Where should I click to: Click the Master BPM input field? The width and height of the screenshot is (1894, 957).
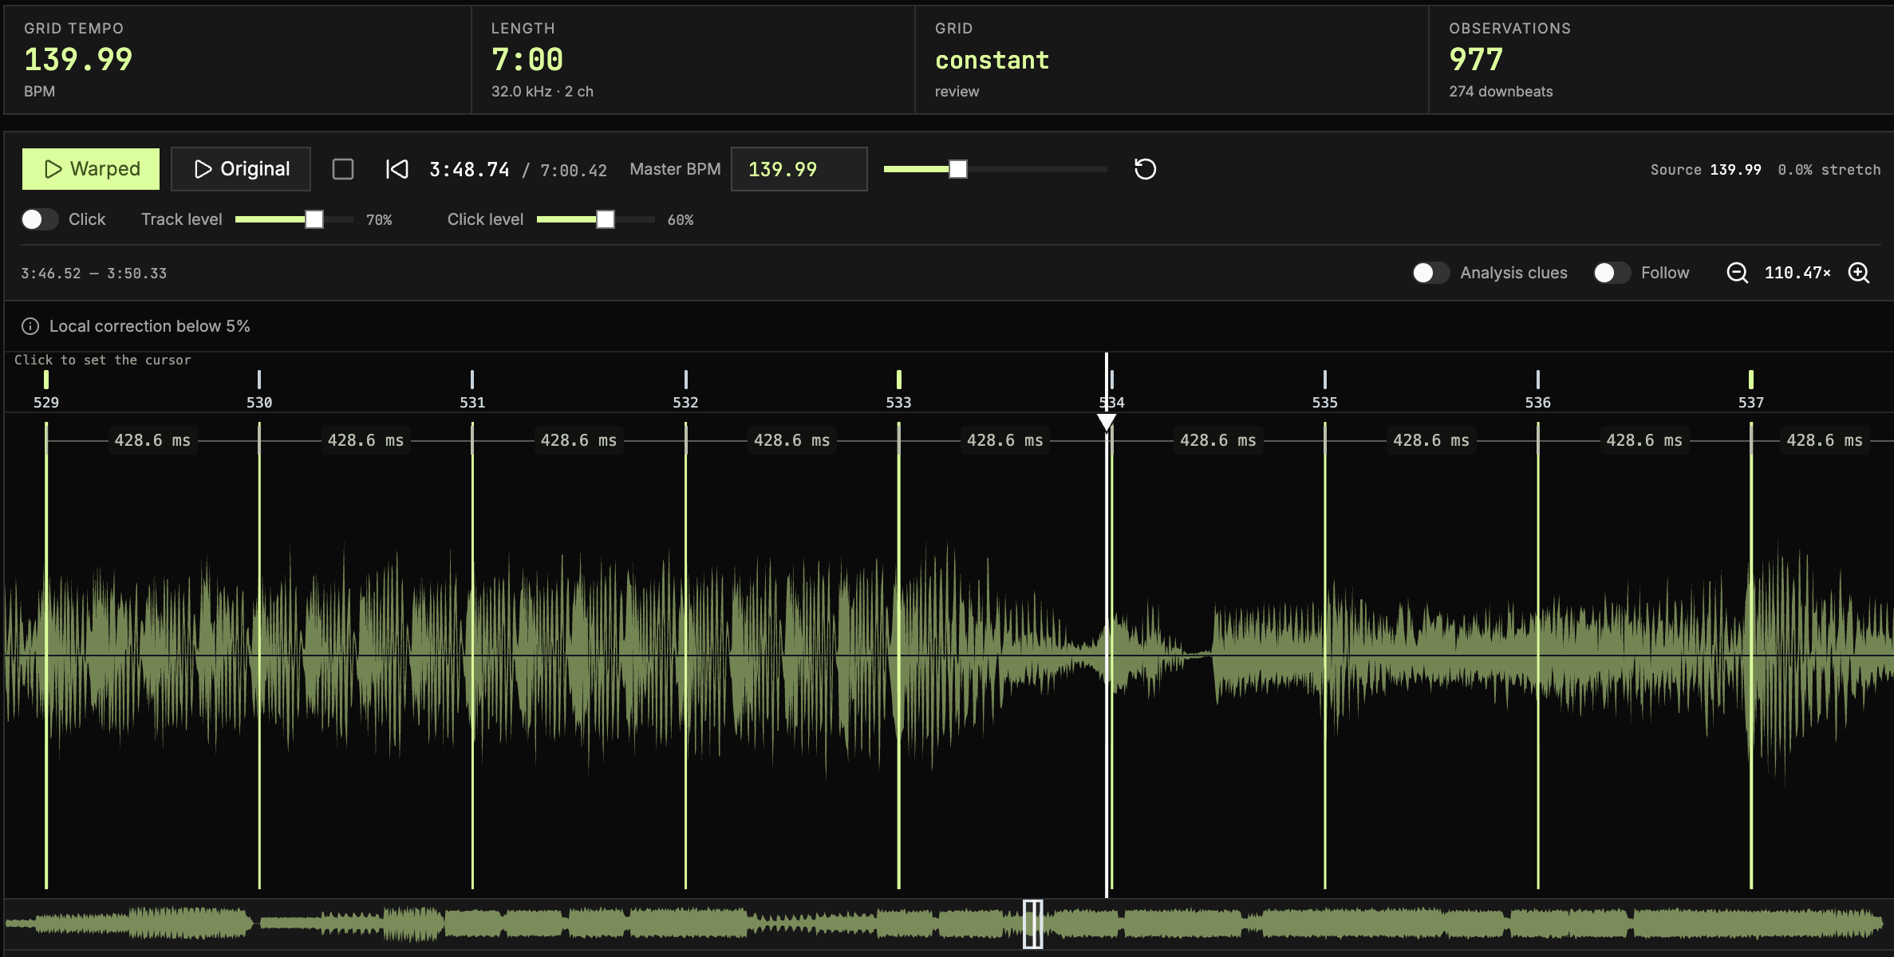[799, 169]
